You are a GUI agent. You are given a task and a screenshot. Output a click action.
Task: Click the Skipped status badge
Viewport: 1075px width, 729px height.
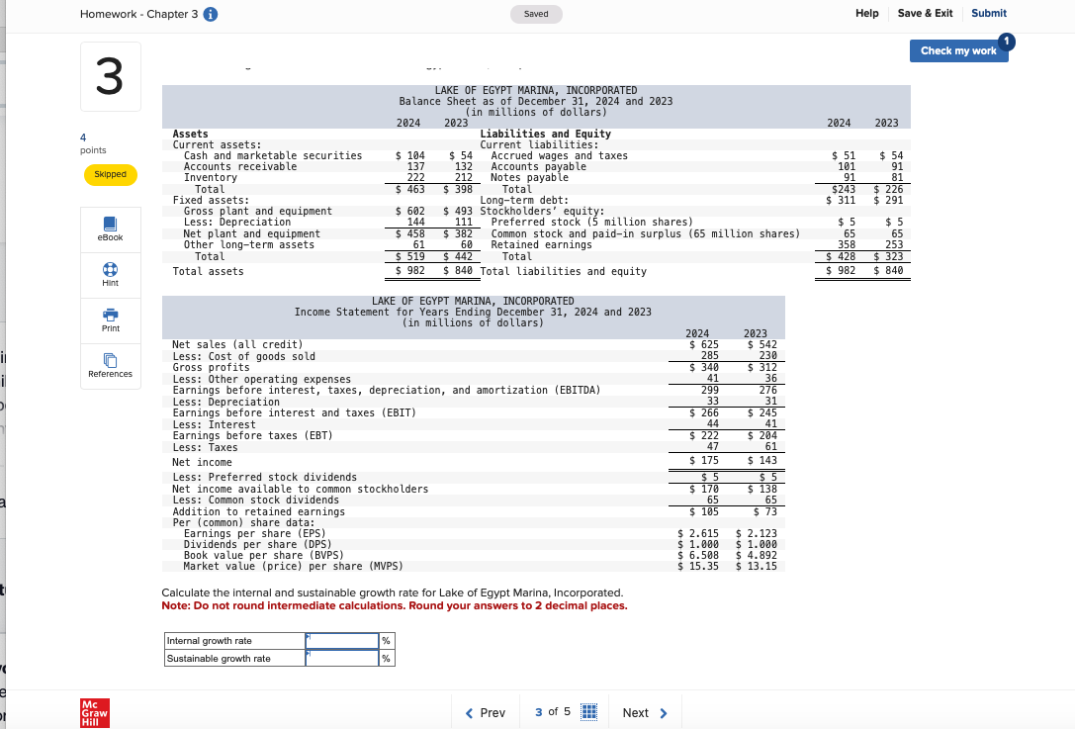[x=110, y=174]
